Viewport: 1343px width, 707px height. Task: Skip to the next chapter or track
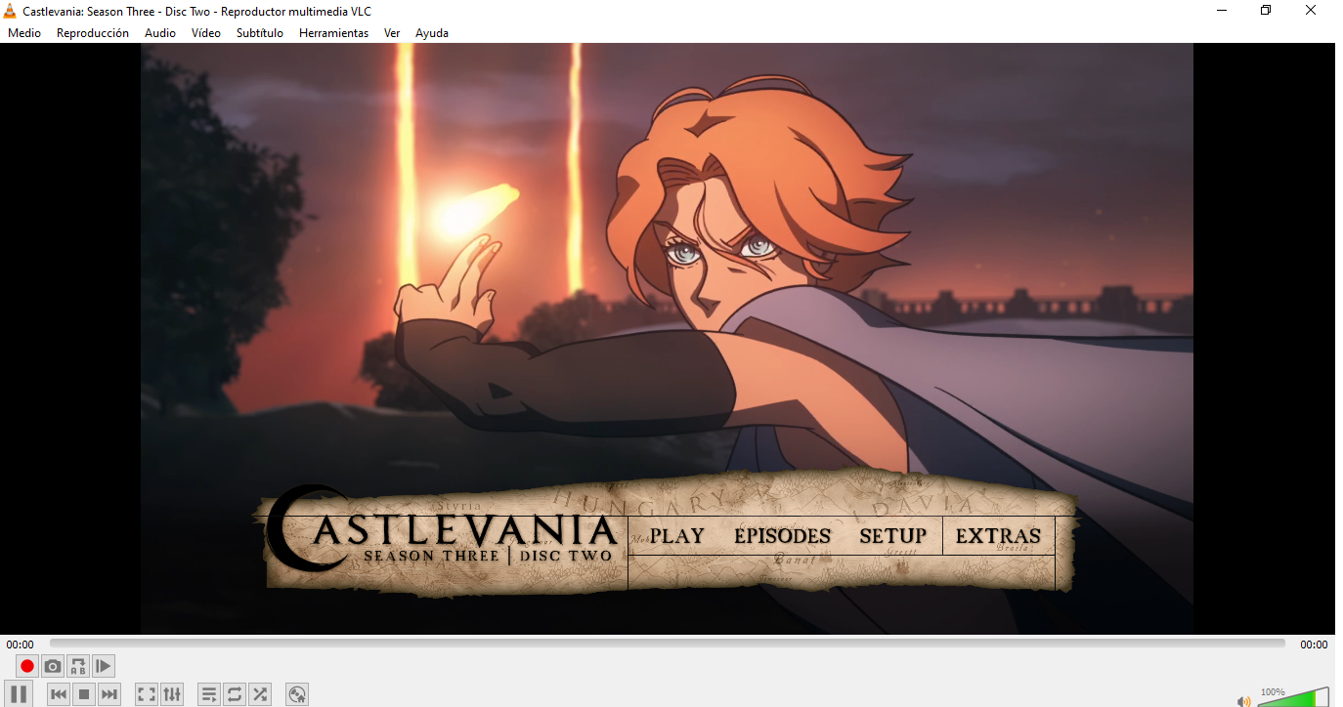click(x=109, y=694)
